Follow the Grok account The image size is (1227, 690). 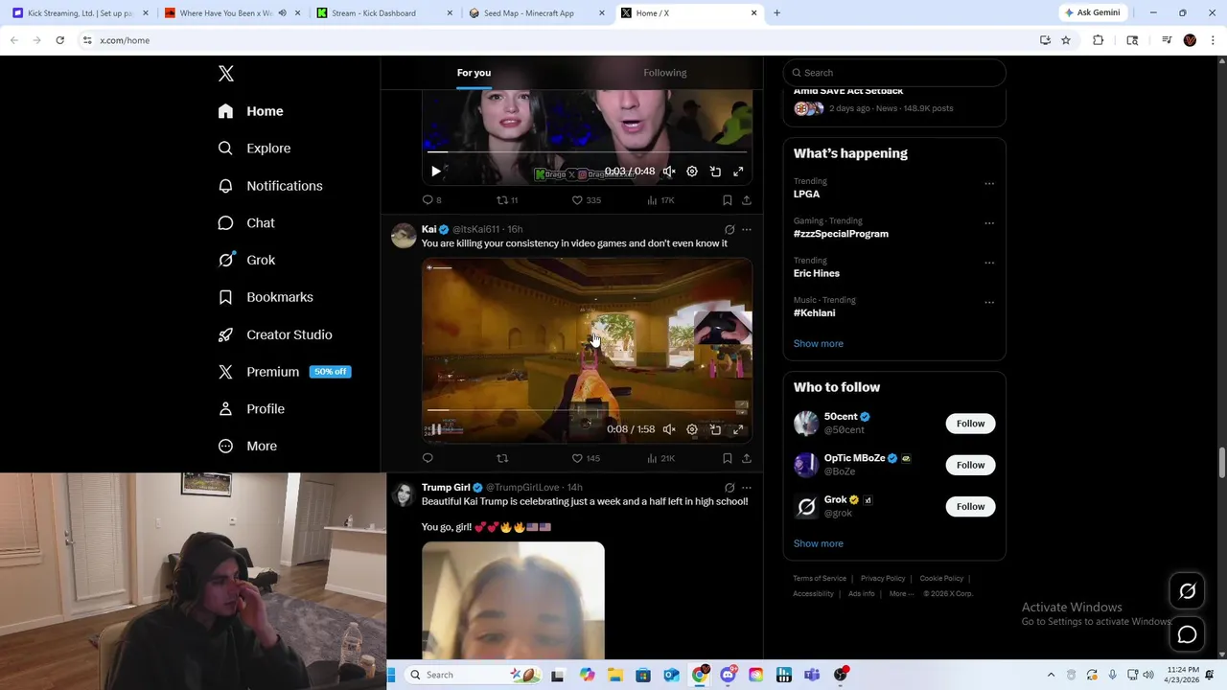pyautogui.click(x=970, y=506)
